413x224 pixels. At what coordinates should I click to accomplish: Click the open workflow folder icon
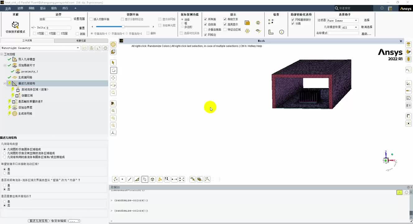pos(85,48)
